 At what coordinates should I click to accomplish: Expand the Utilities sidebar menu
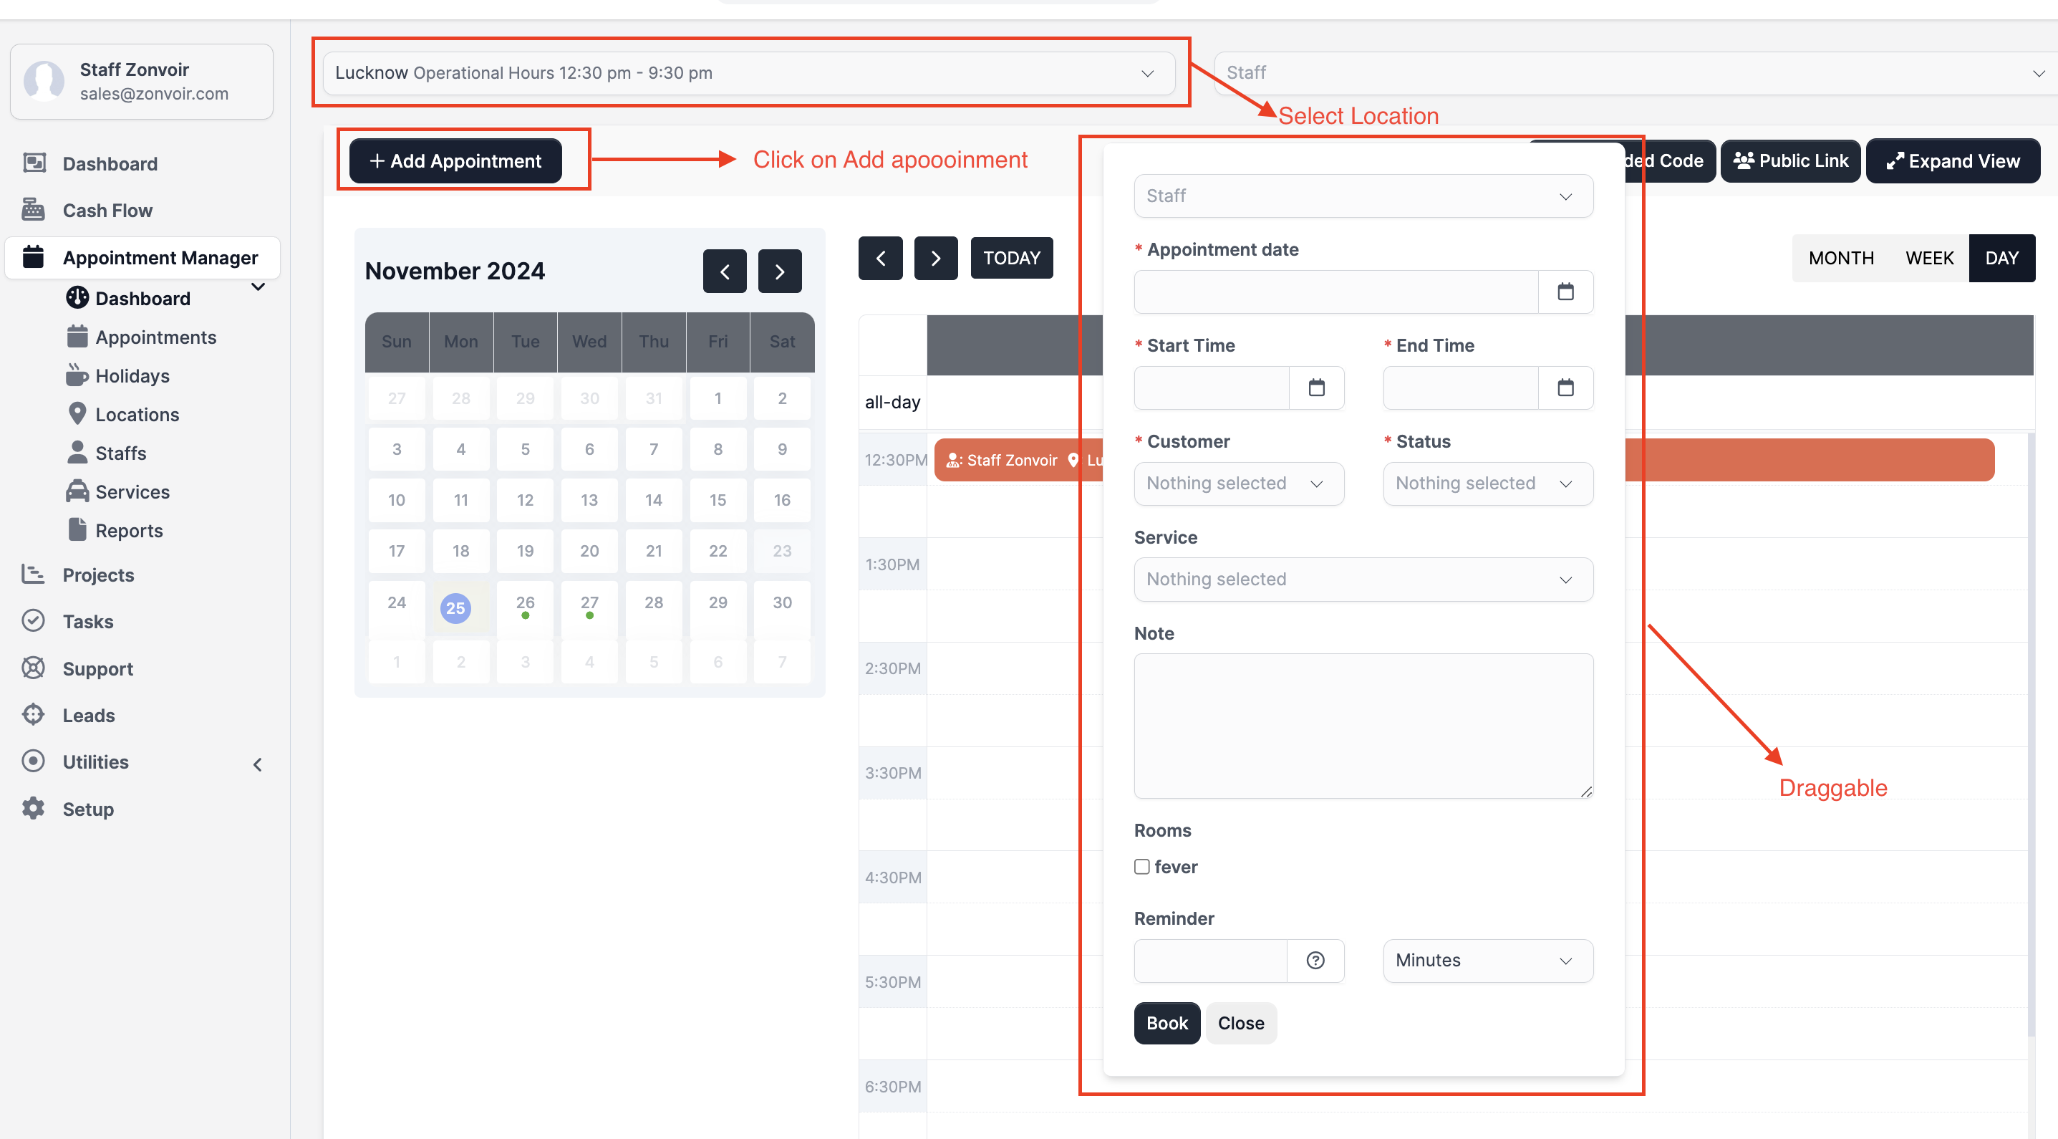[257, 764]
